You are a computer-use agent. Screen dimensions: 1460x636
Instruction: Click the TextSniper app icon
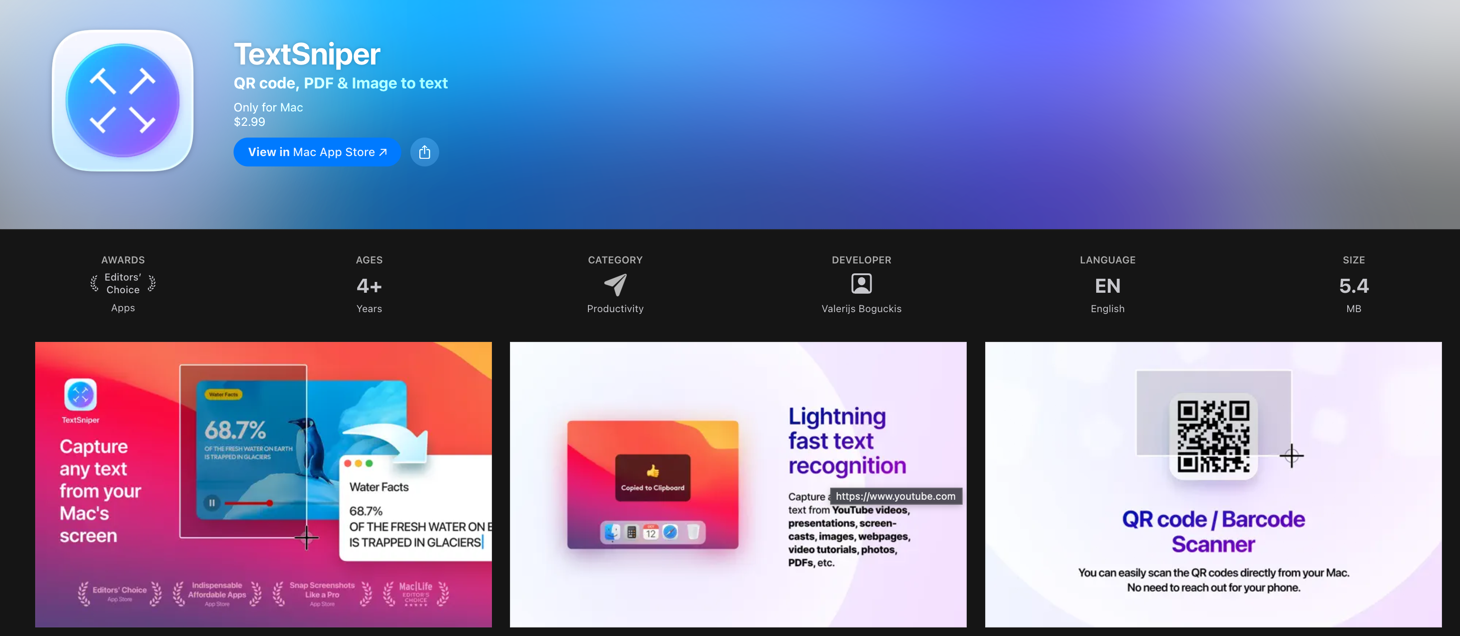point(123,100)
